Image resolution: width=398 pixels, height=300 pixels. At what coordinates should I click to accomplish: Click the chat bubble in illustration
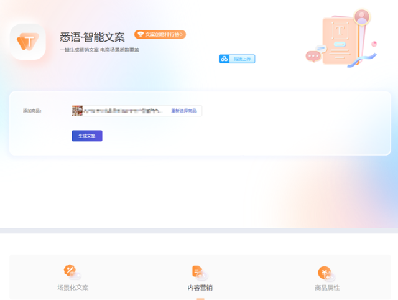tap(313, 55)
